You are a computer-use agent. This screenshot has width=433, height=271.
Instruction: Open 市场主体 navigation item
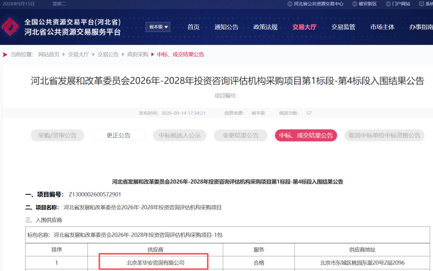(382, 27)
